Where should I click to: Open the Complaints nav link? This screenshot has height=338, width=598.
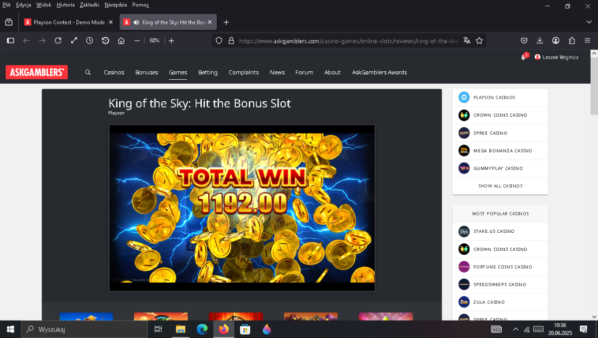click(244, 72)
